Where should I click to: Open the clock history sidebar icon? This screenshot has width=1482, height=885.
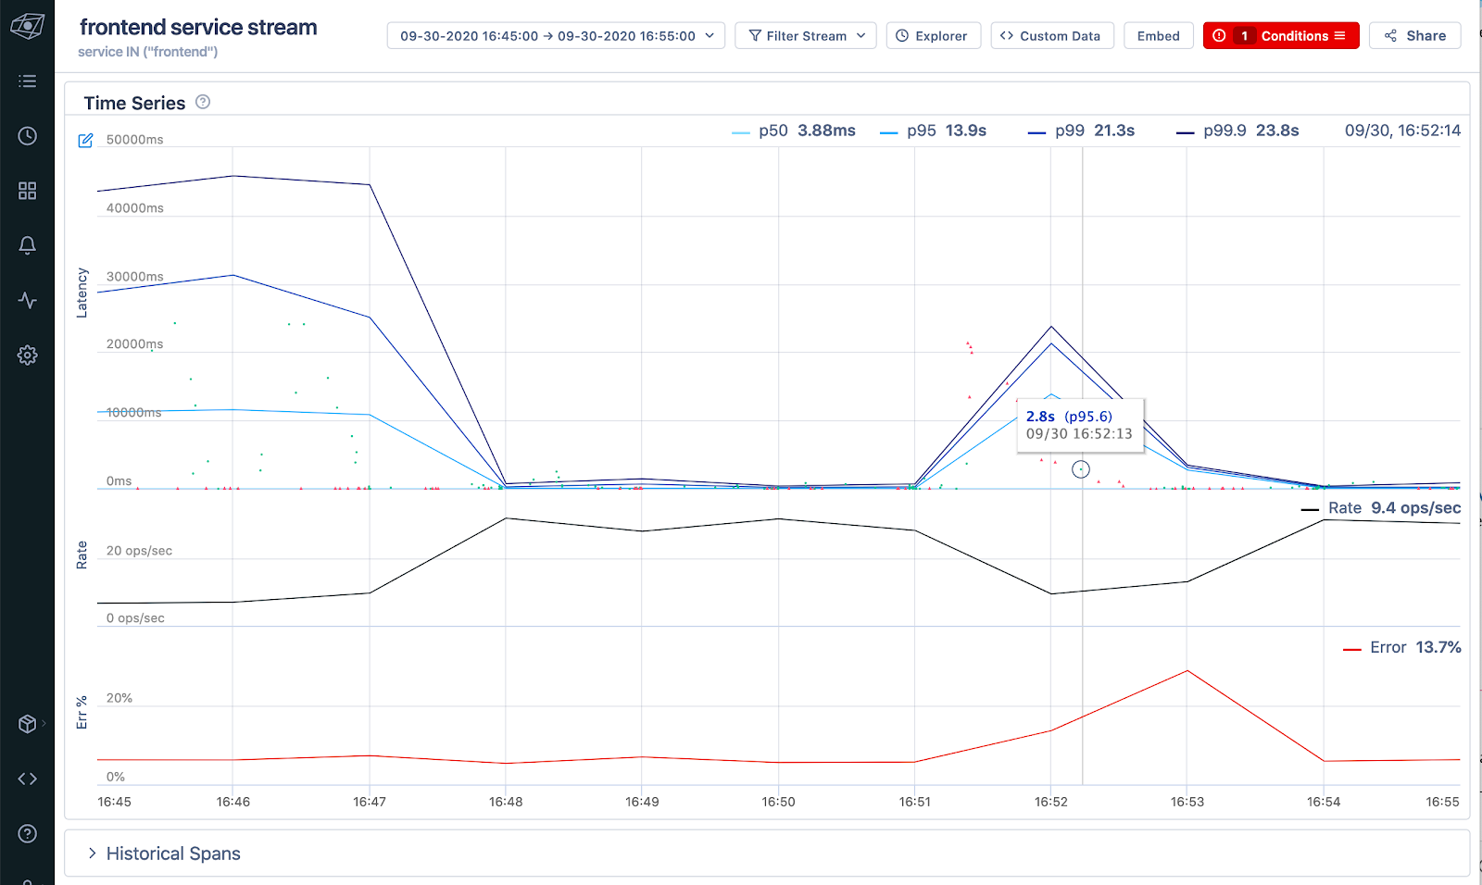point(27,136)
